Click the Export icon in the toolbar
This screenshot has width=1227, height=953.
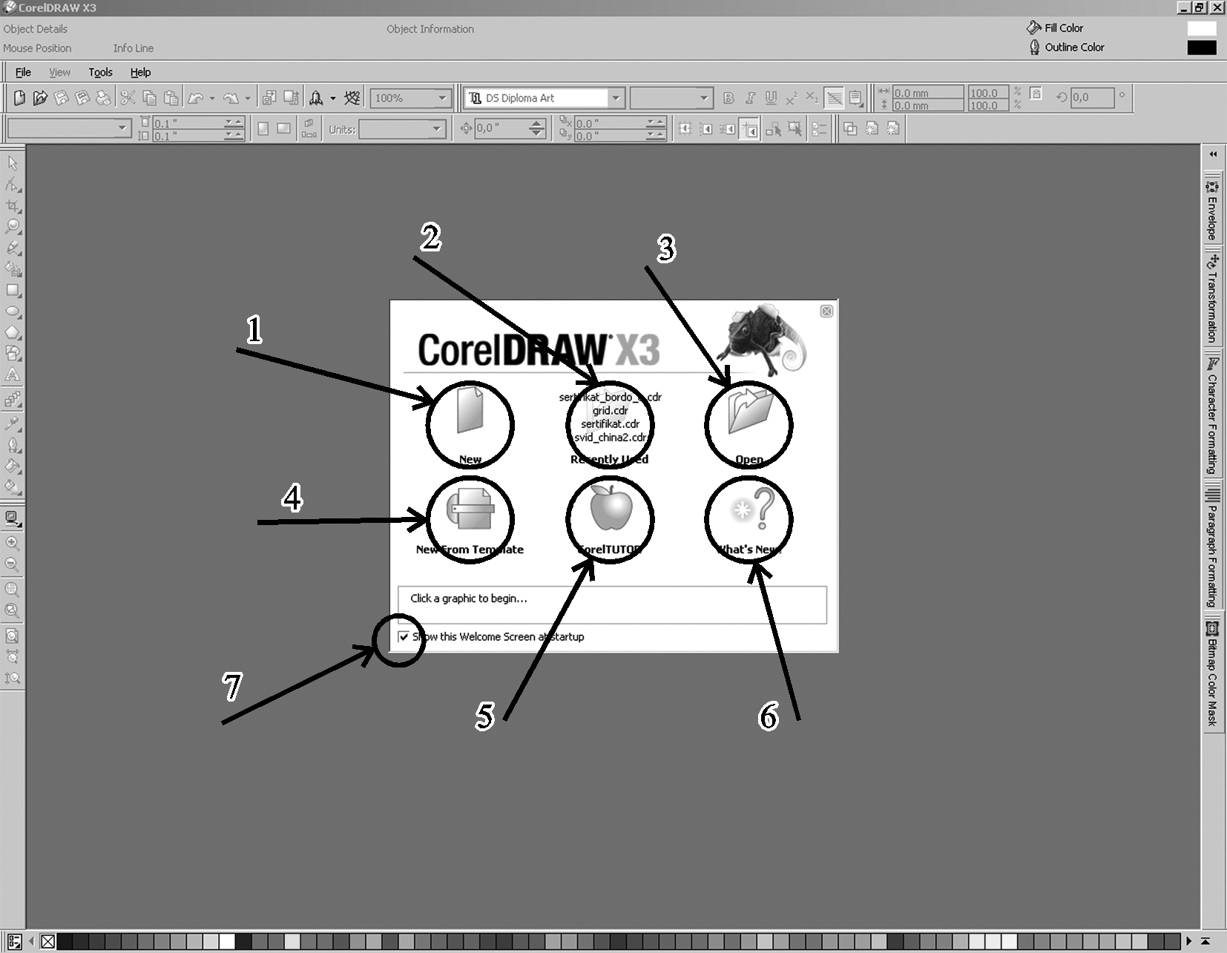click(x=291, y=98)
